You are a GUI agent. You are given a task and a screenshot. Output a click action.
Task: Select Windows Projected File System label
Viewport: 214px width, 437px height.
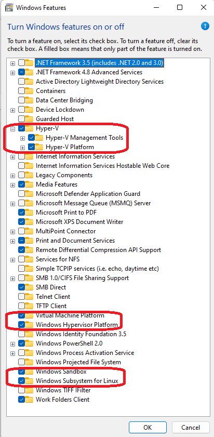78,362
